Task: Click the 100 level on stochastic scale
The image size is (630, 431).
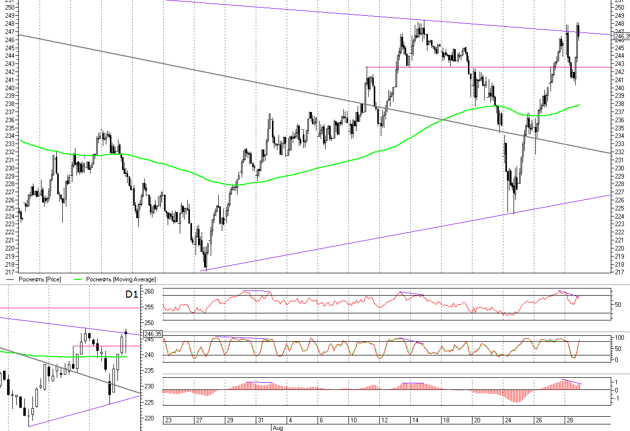Action: click(x=619, y=338)
